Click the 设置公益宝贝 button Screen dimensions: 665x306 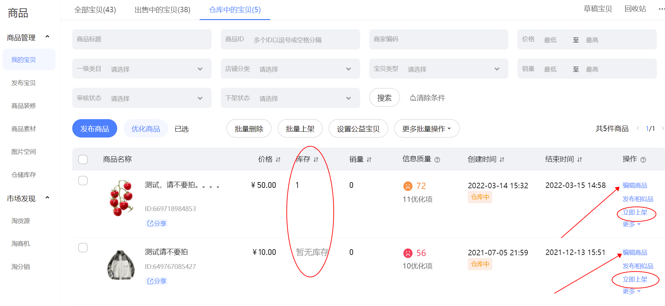358,129
